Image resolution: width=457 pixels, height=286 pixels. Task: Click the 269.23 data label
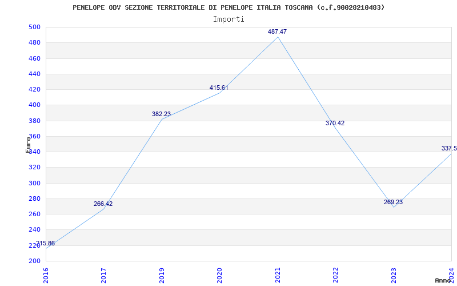click(393, 202)
